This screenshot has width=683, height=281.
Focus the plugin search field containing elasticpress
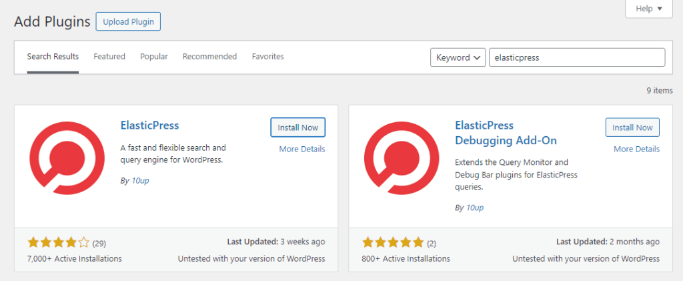[577, 57]
